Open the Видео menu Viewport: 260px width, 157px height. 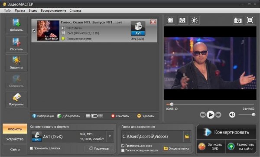pos(33,10)
